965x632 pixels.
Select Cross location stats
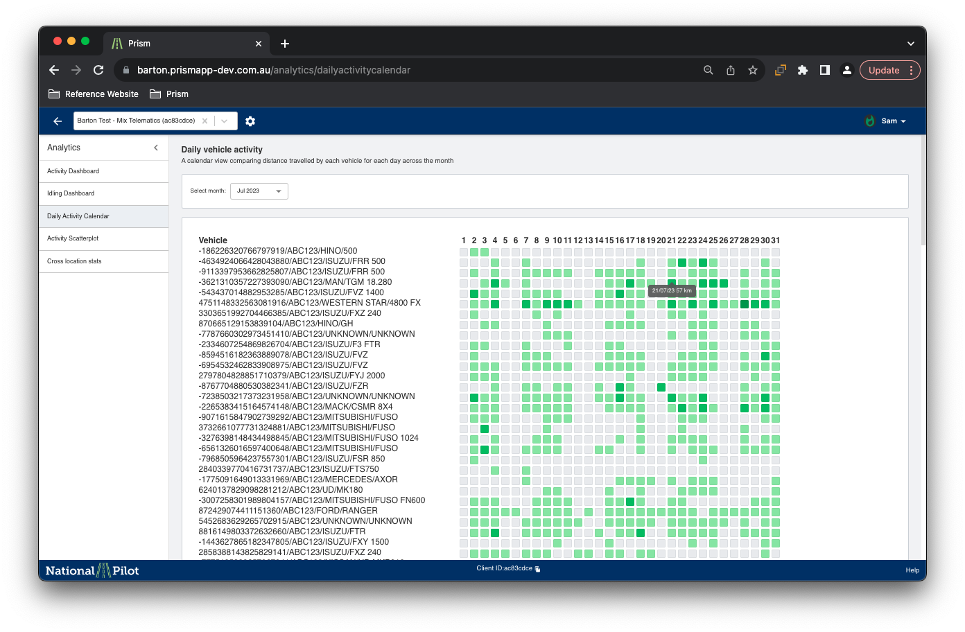click(x=74, y=261)
